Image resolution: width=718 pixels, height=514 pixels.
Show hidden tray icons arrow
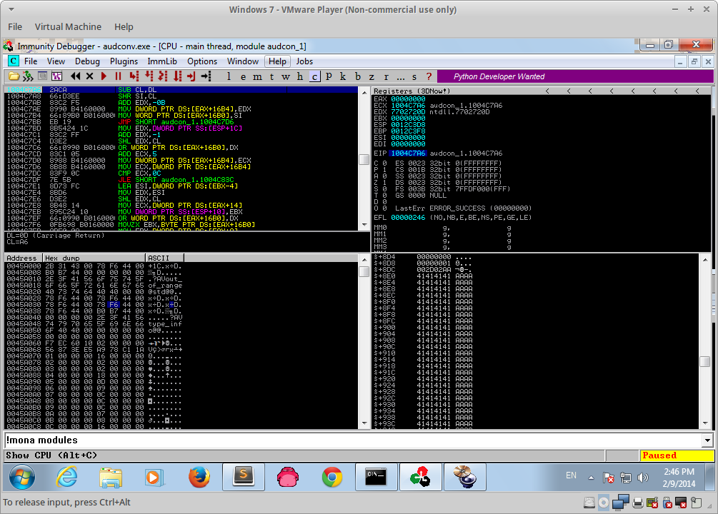(x=591, y=478)
